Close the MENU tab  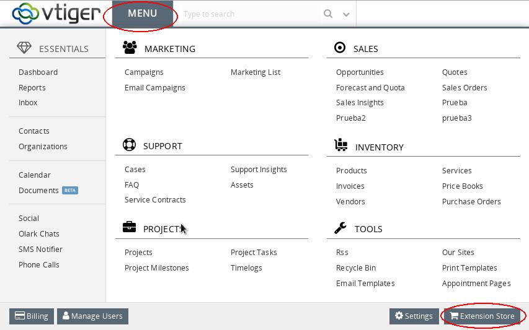click(142, 14)
